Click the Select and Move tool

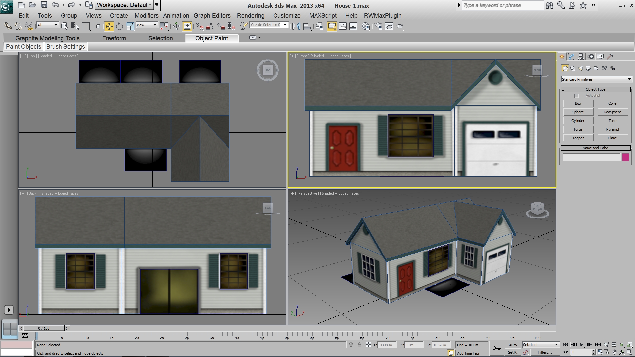tap(109, 26)
